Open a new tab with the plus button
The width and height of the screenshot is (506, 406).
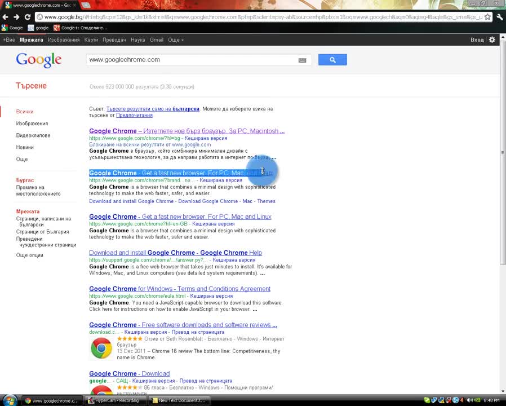pos(86,5)
